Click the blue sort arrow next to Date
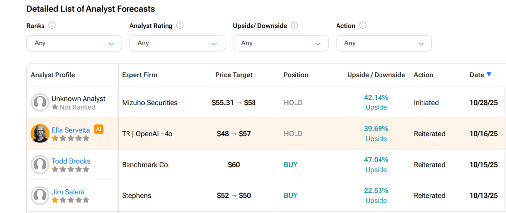The width and height of the screenshot is (506, 213). pos(489,74)
